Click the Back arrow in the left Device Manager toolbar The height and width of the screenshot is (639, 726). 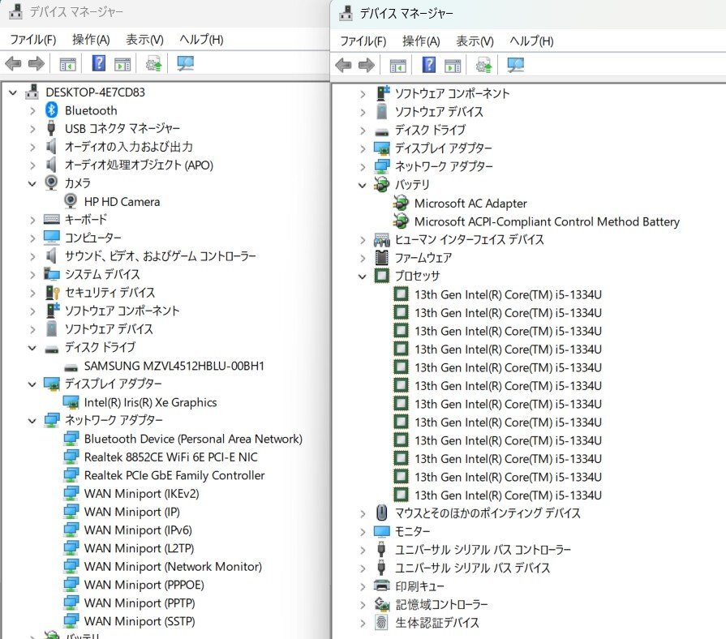tap(14, 63)
